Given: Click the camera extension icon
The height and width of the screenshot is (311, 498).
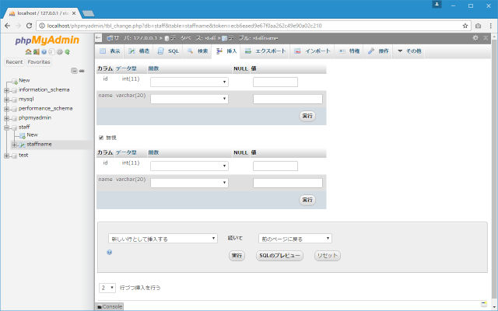Looking at the screenshot, I should click(478, 26).
